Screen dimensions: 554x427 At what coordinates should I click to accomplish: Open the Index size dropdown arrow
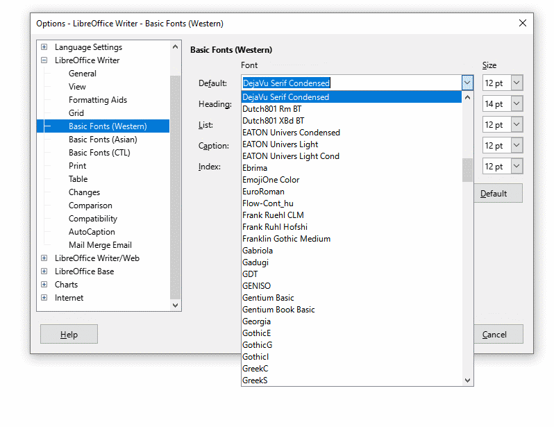pos(517,166)
